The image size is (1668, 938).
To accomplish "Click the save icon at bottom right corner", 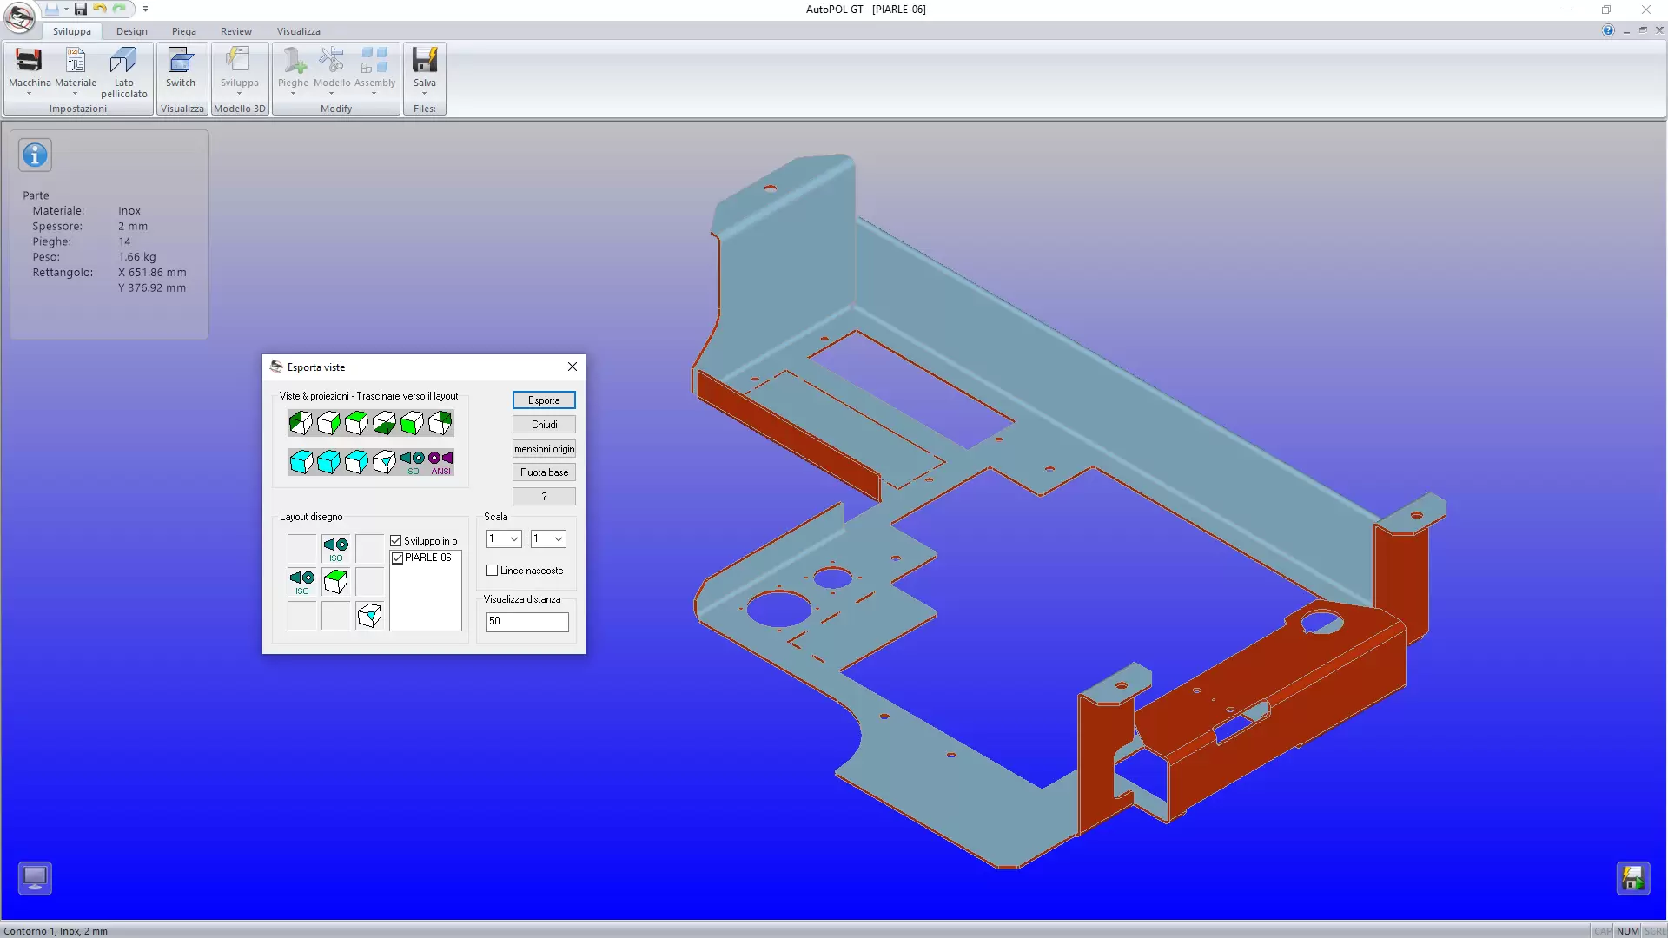I will pos(1632,878).
